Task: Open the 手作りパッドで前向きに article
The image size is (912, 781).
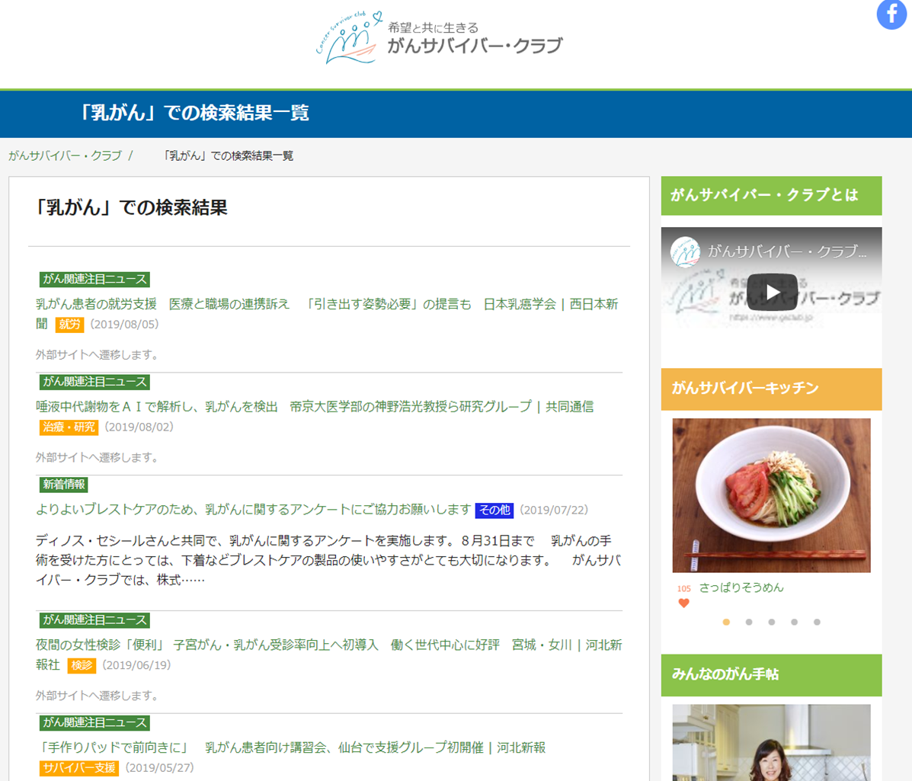Action: point(290,747)
